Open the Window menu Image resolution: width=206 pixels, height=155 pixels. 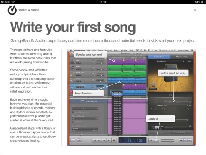pyautogui.click(x=124, y=50)
